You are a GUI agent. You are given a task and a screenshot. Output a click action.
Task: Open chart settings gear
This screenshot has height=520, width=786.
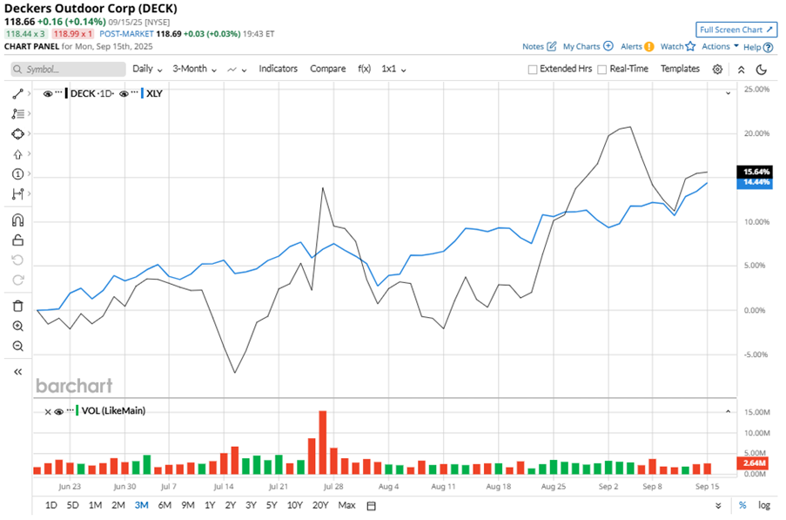[x=717, y=69]
